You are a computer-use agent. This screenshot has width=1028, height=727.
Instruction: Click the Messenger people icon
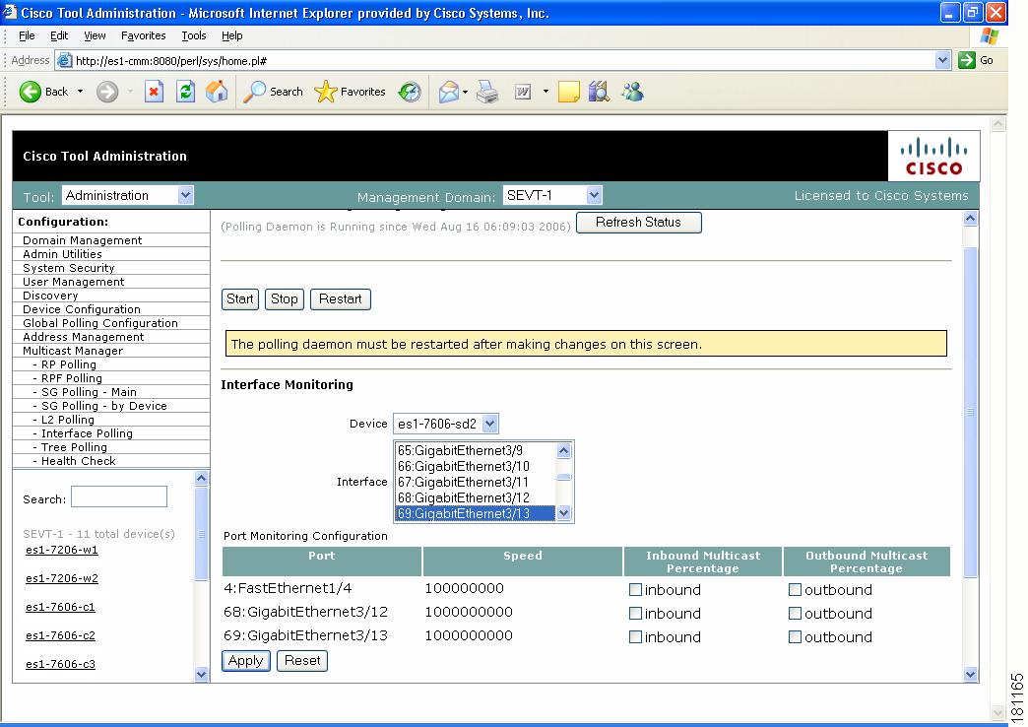tap(633, 92)
